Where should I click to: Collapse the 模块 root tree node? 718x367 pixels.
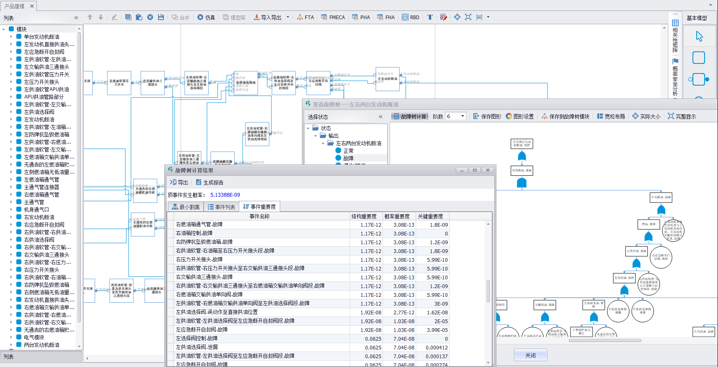pyautogui.click(x=4, y=29)
